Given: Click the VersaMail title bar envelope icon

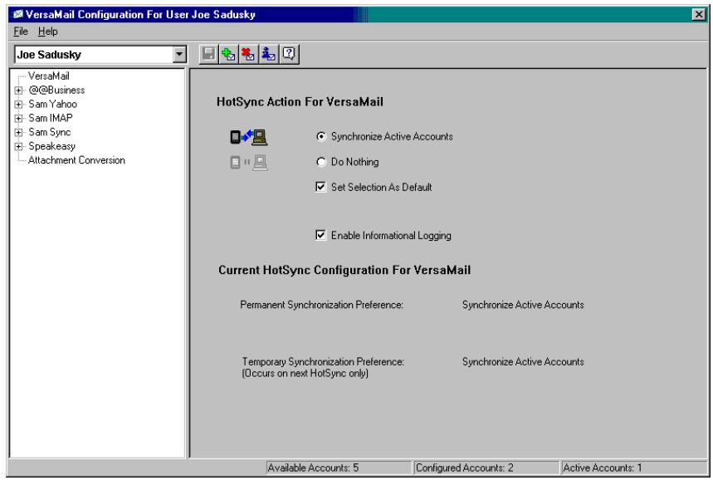Looking at the screenshot, I should pos(17,15).
